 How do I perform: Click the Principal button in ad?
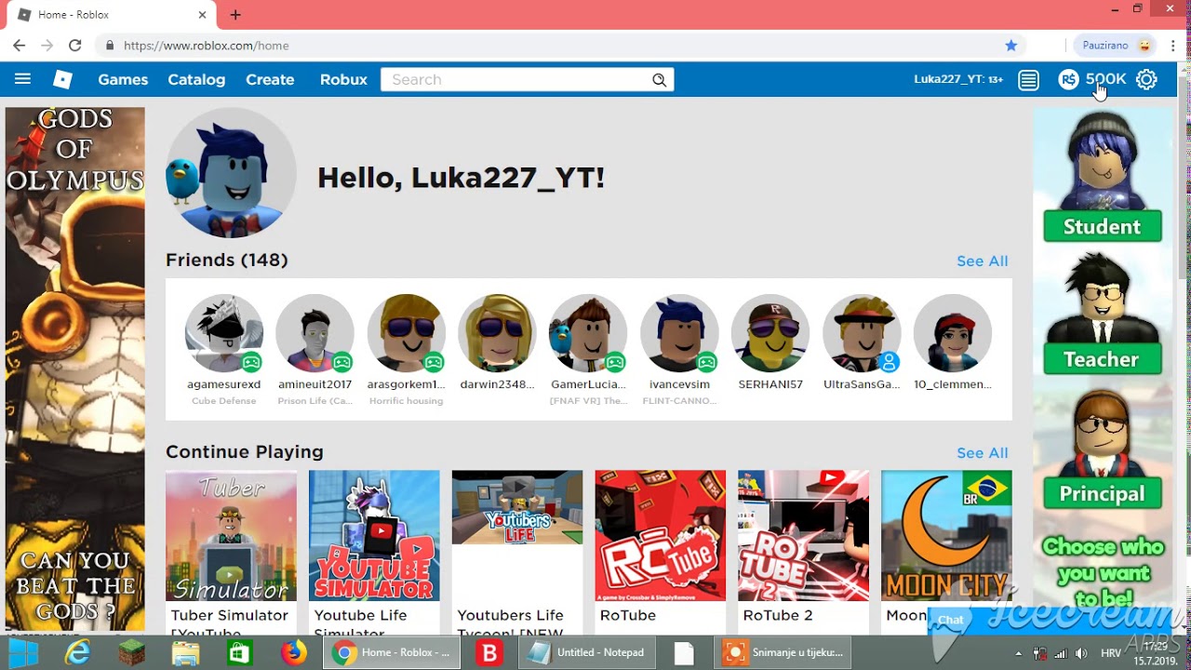pyautogui.click(x=1102, y=493)
